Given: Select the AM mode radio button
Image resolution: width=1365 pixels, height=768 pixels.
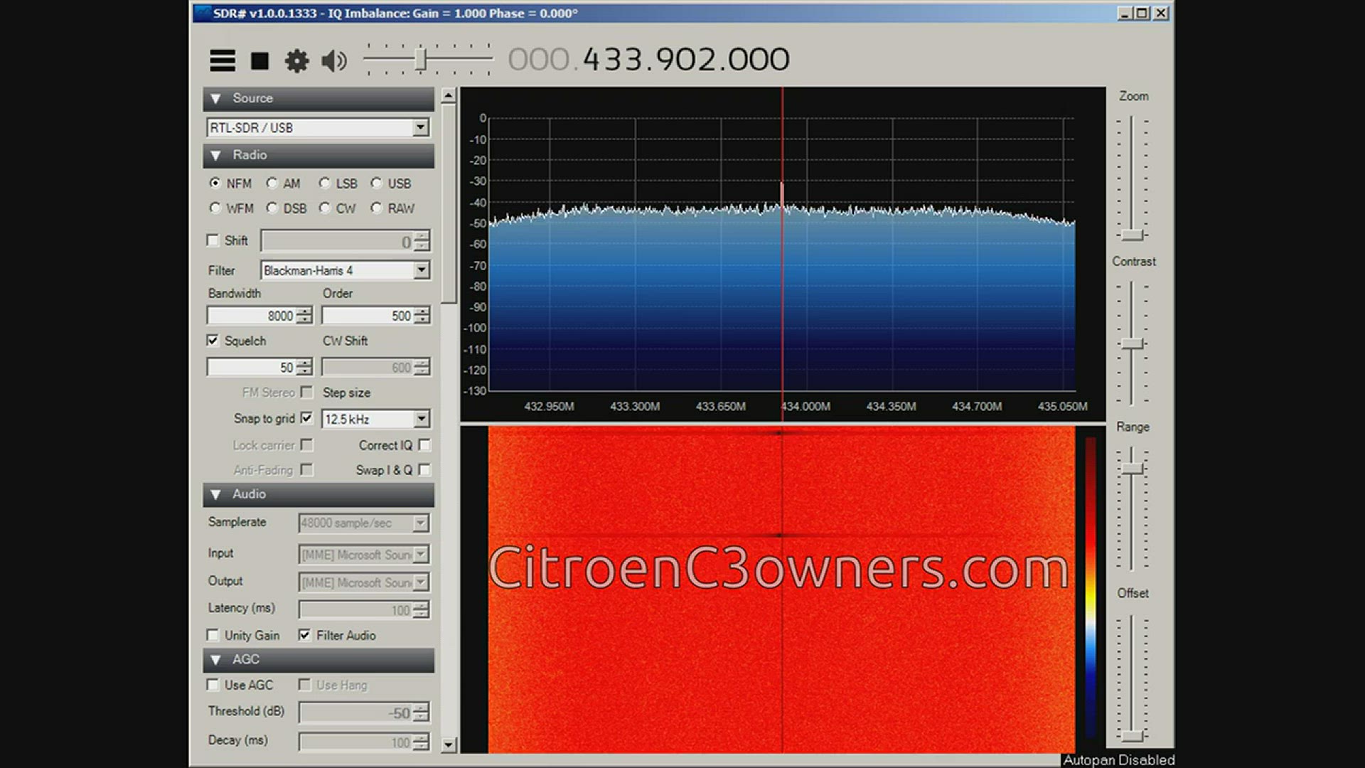Looking at the screenshot, I should 272,183.
